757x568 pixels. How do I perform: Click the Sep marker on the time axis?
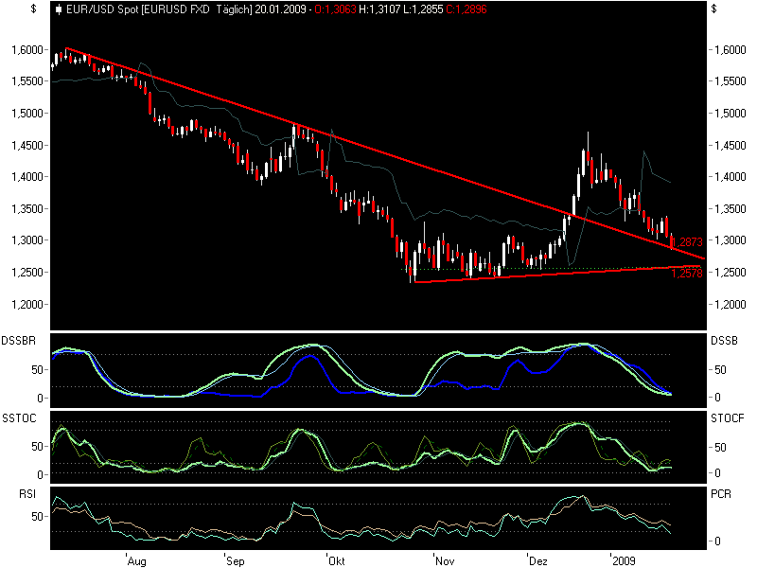click(x=236, y=560)
